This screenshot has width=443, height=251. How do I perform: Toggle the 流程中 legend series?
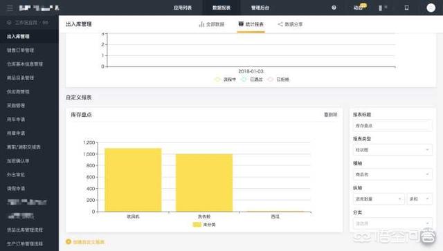[226, 80]
